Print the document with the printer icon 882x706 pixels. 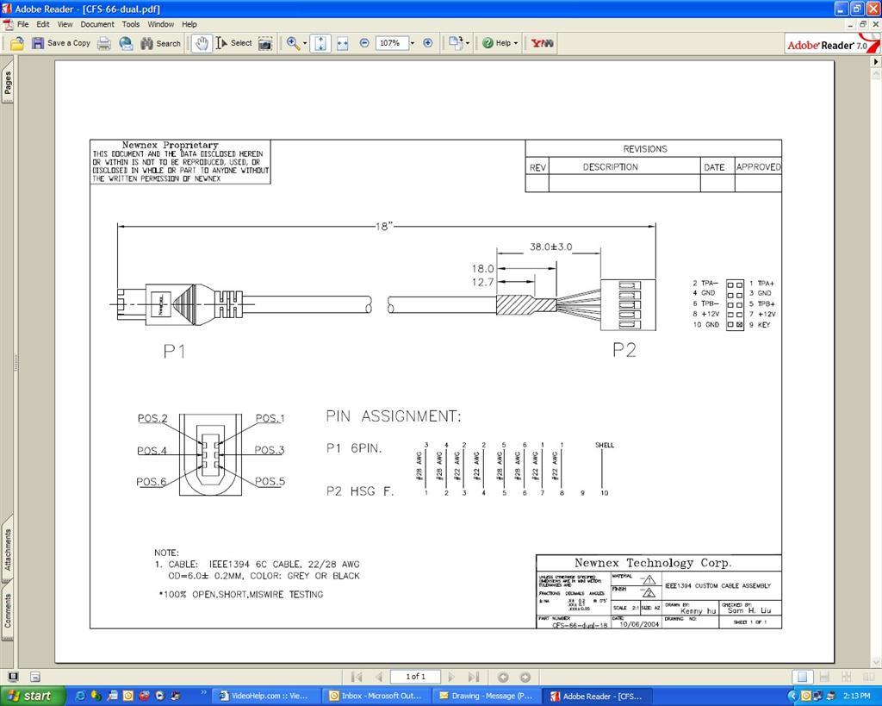[x=104, y=43]
